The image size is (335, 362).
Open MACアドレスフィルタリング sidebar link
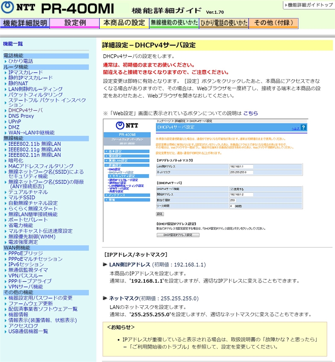point(41,166)
